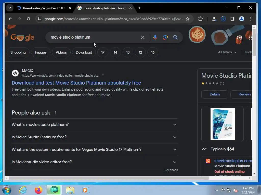Open the sheetmusicplus.com store link
Viewport: 261px width, 195px height.
pos(233,161)
